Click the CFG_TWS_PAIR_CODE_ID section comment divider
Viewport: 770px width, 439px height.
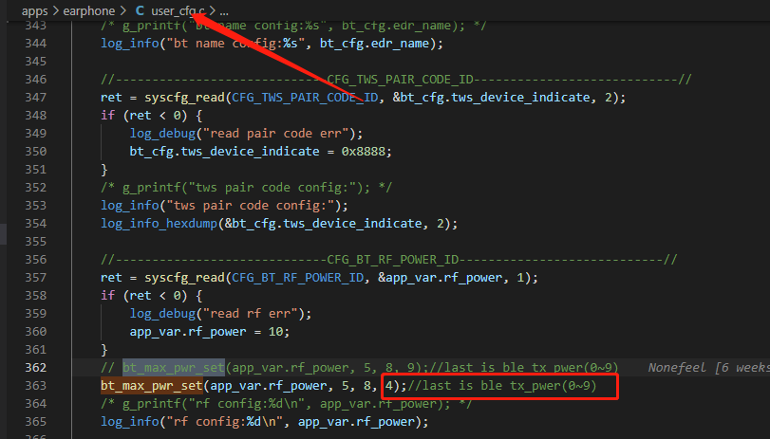(x=396, y=80)
